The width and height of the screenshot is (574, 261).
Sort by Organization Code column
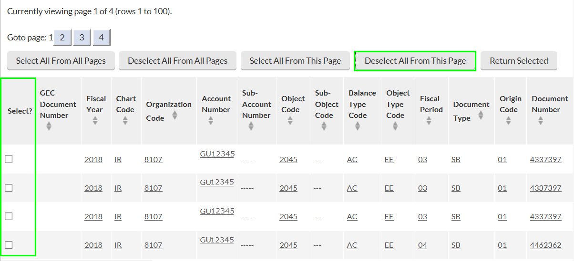tap(175, 116)
